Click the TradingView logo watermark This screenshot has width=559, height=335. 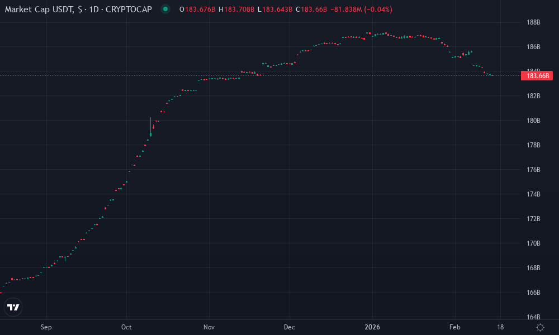point(13,307)
